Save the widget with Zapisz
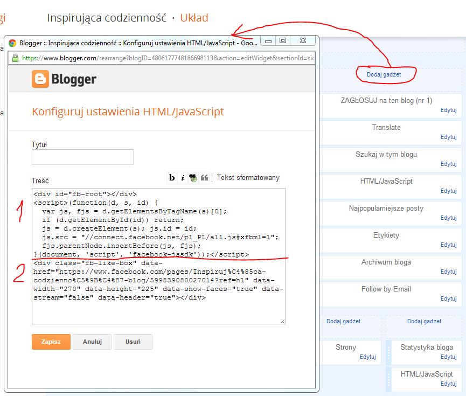This screenshot has width=466, height=396. [x=51, y=342]
